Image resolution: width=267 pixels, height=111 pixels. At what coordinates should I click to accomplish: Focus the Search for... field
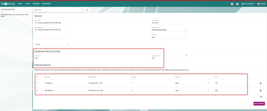(x=57, y=10)
